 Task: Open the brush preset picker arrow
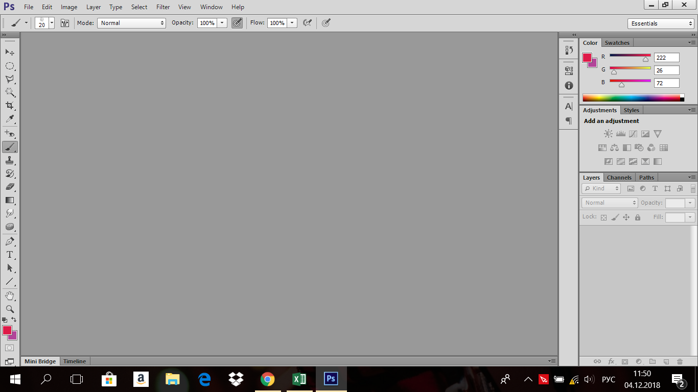[52, 23]
